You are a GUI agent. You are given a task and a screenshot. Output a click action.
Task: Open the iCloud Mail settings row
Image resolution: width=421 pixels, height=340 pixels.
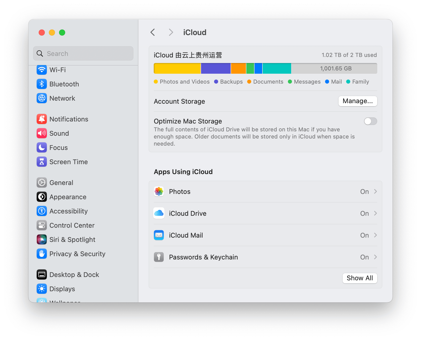coord(265,235)
